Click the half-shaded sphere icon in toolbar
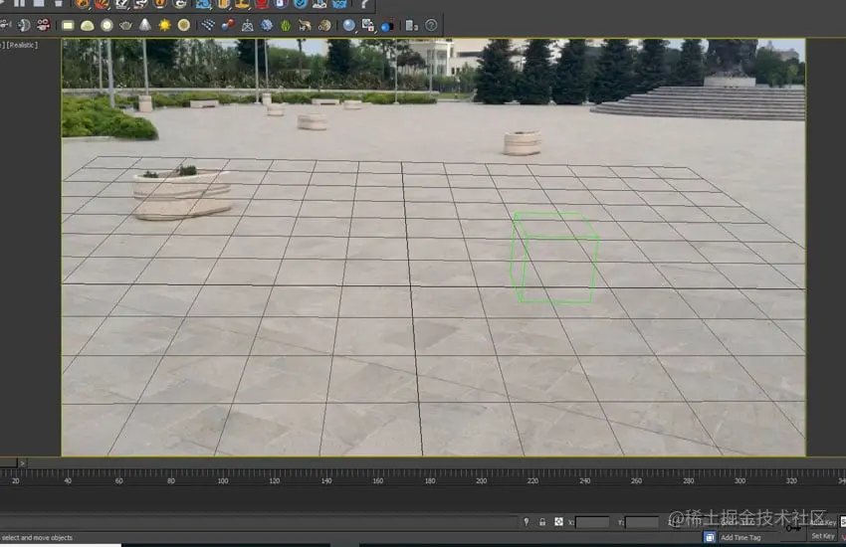The image size is (846, 547). 24,25
